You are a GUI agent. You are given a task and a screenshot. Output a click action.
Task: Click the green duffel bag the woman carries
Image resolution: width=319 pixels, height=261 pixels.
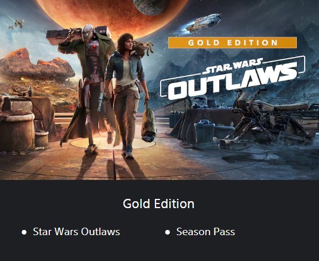click(x=149, y=125)
